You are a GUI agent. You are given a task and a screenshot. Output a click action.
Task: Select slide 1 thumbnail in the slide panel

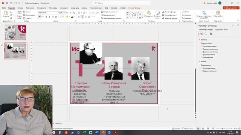point(16,33)
